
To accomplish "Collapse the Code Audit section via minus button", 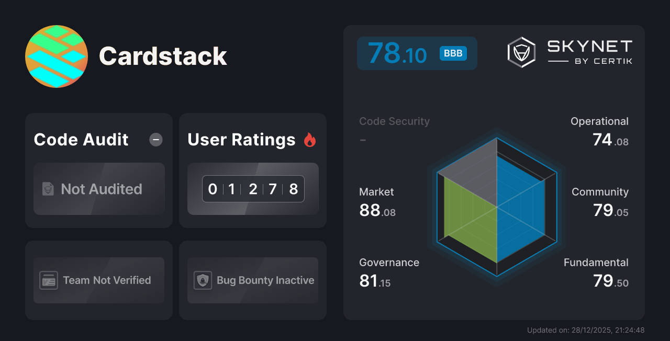I will (x=155, y=139).
